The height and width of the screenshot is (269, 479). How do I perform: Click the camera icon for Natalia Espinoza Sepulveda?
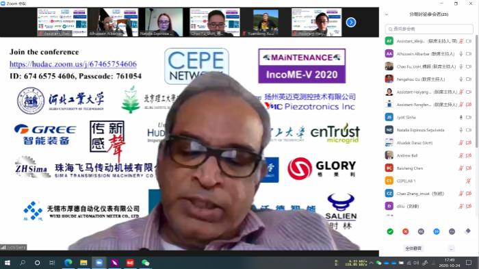[469, 130]
